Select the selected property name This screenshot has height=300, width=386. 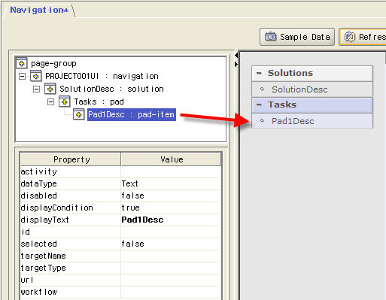71,244
